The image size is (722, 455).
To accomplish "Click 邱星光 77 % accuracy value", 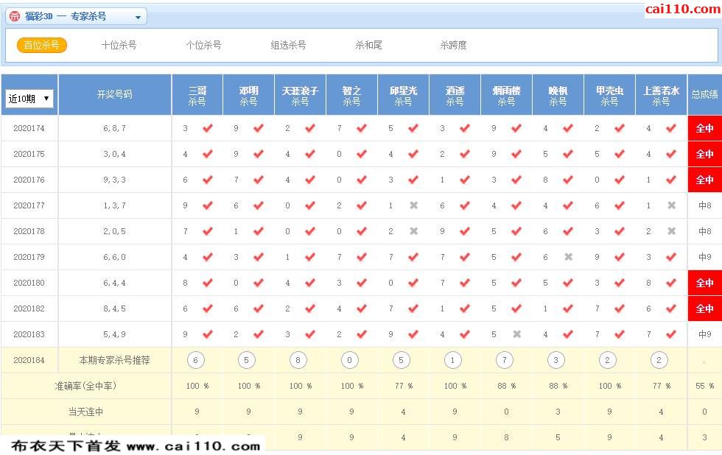I will (x=404, y=386).
